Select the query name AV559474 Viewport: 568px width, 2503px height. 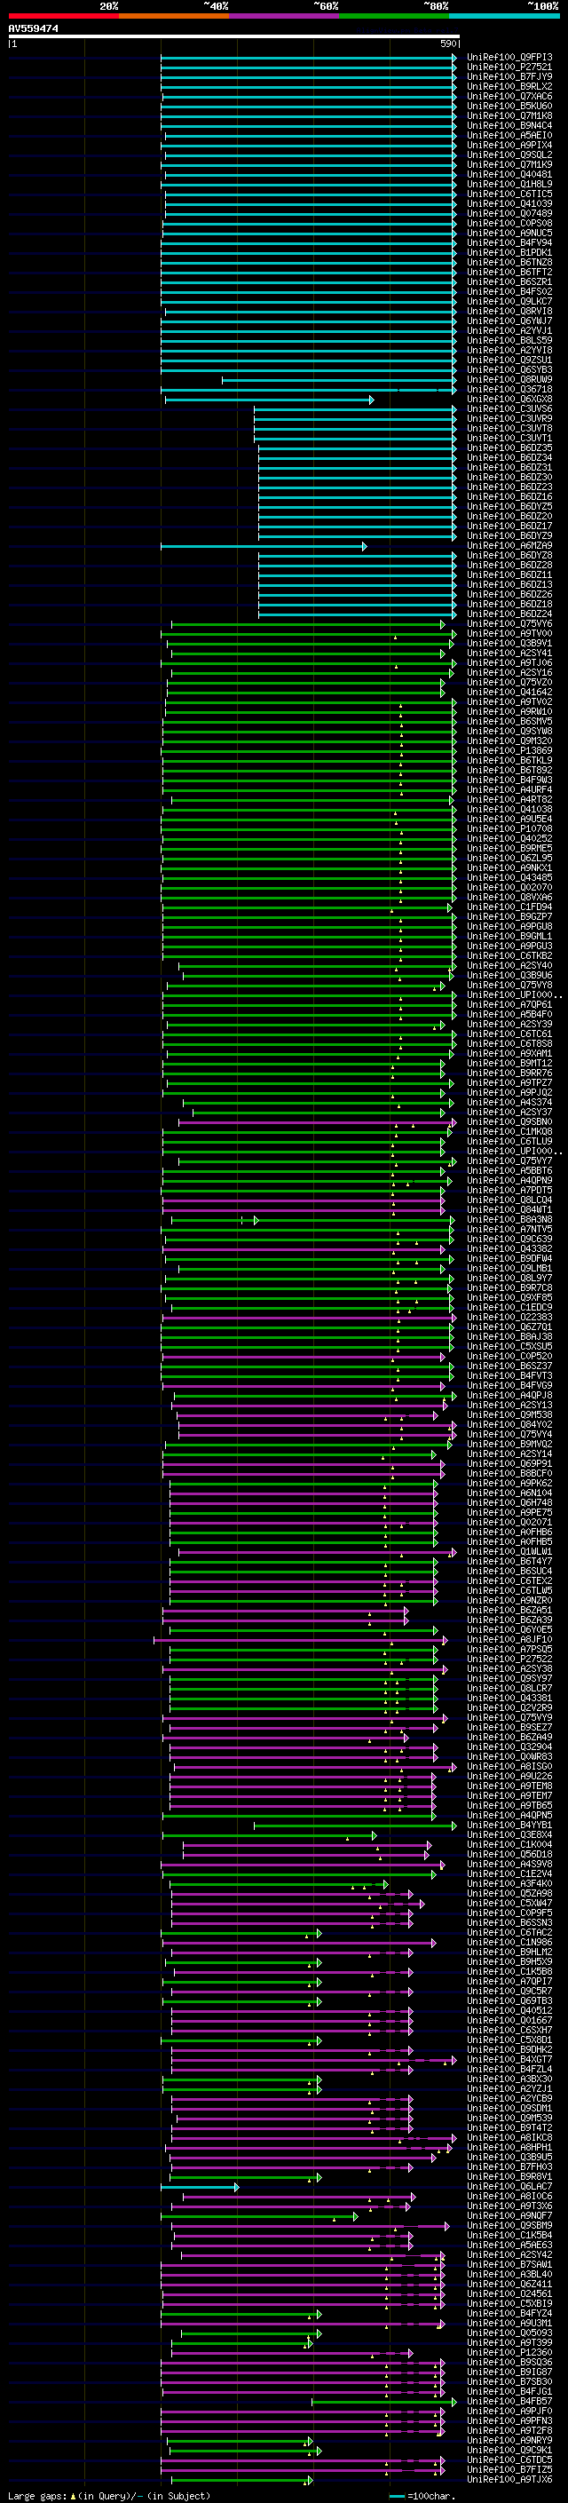pyautogui.click(x=33, y=29)
